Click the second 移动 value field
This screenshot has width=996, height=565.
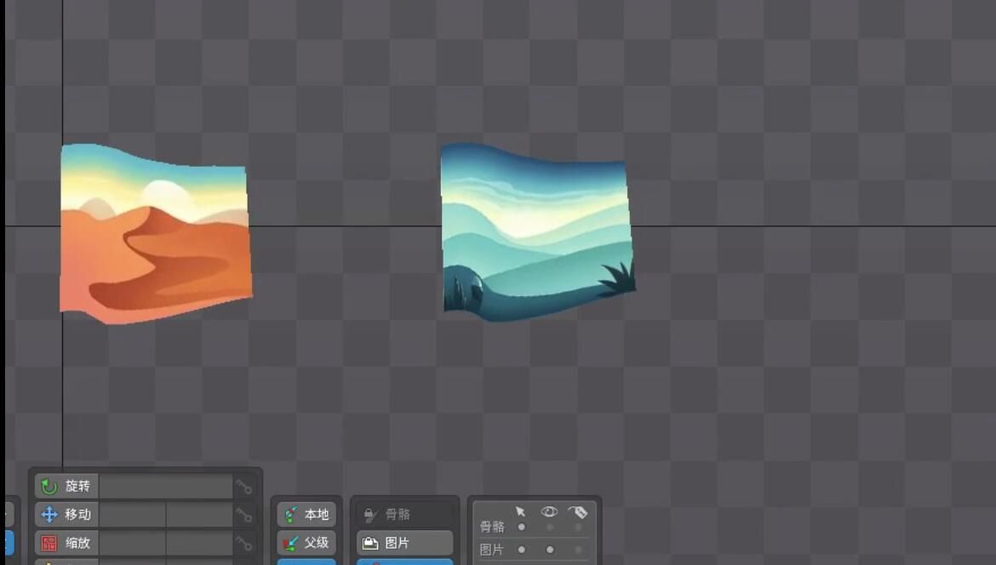pos(199,515)
